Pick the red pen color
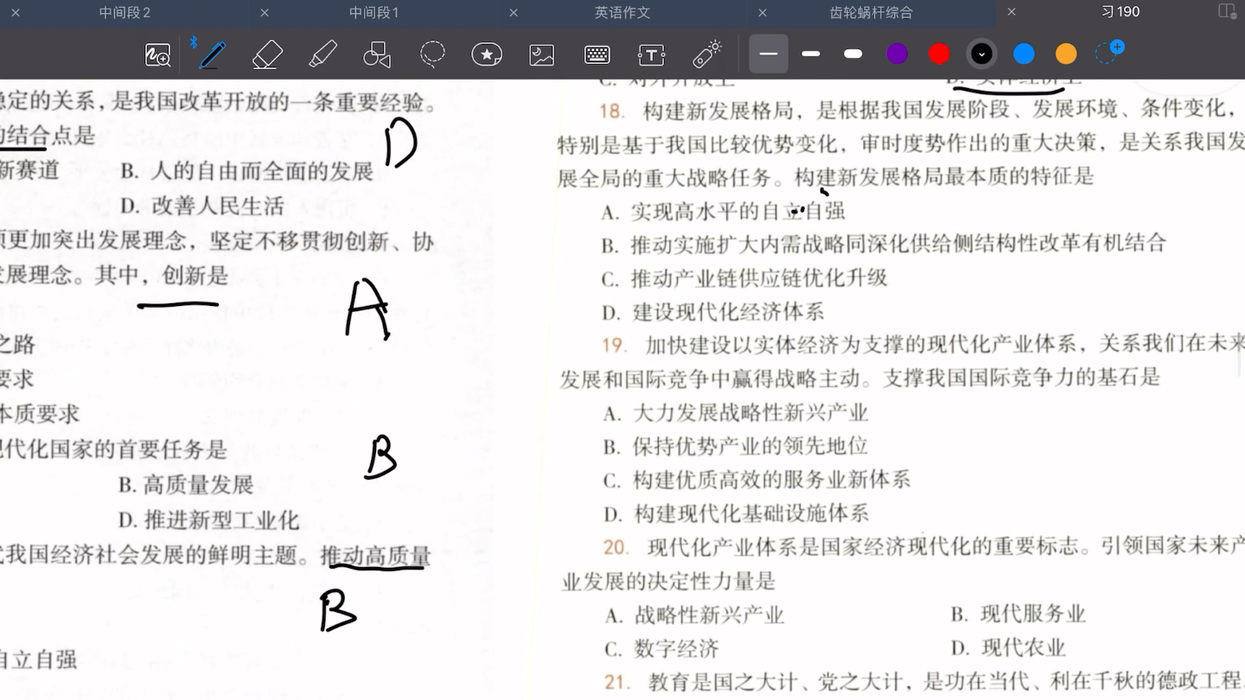Image resolution: width=1245 pixels, height=700 pixels. pos(940,54)
